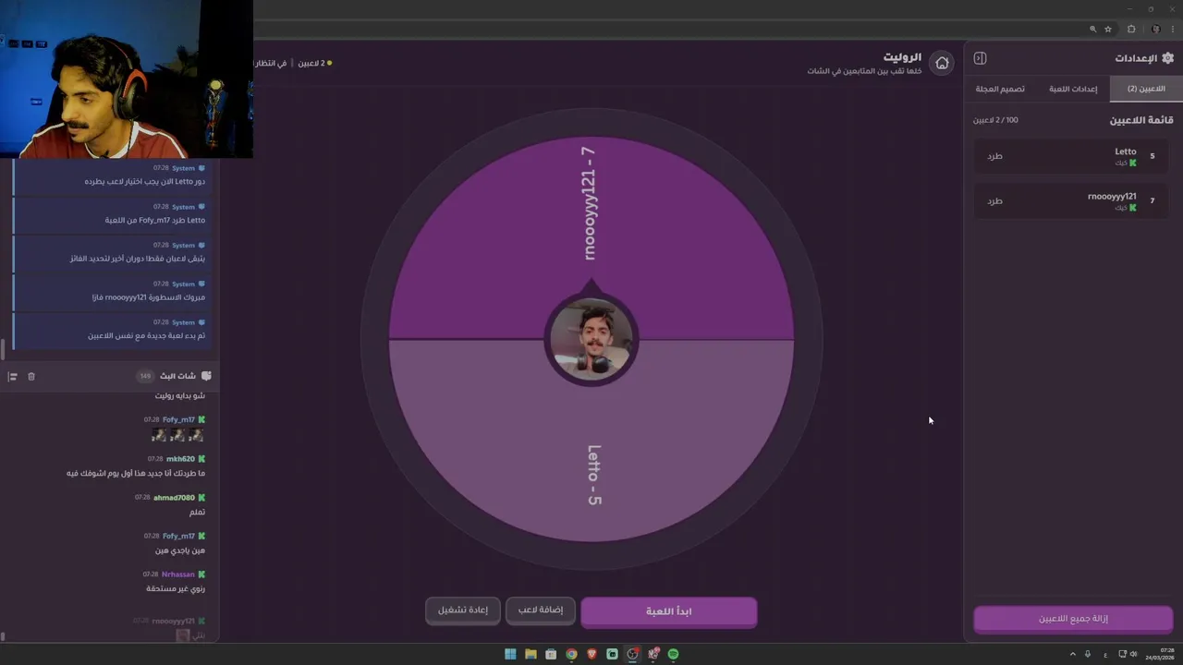This screenshot has height=665, width=1183.
Task: Bookmark page with browser star icon
Action: (x=1108, y=29)
